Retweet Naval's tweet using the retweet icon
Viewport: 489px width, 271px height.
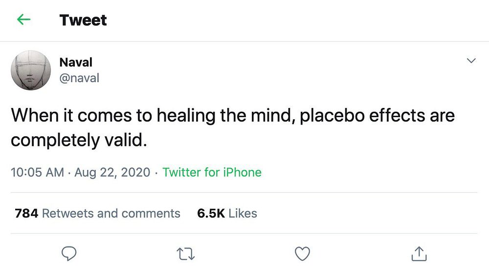[186, 253]
